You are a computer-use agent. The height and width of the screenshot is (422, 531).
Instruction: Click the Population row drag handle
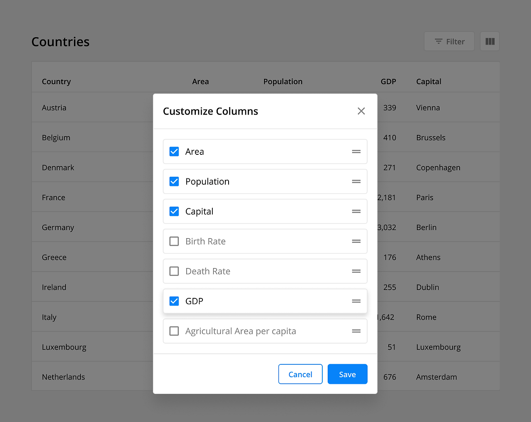tap(356, 181)
